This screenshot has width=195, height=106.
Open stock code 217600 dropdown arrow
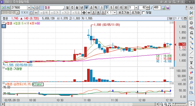pos(29,8)
